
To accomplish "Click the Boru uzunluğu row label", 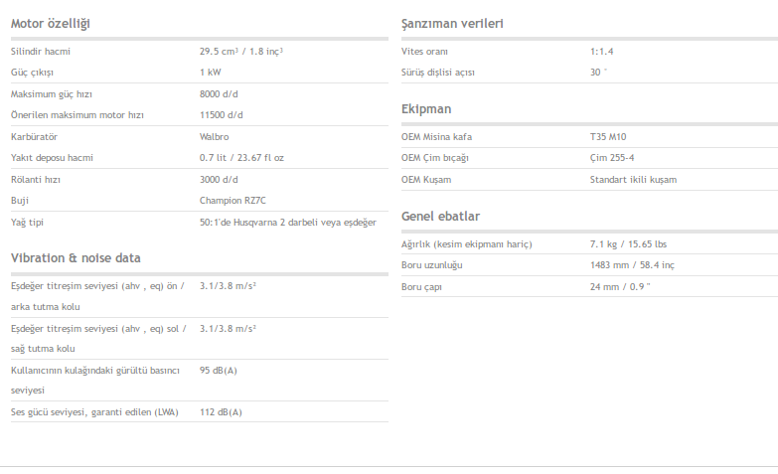I will [x=432, y=265].
